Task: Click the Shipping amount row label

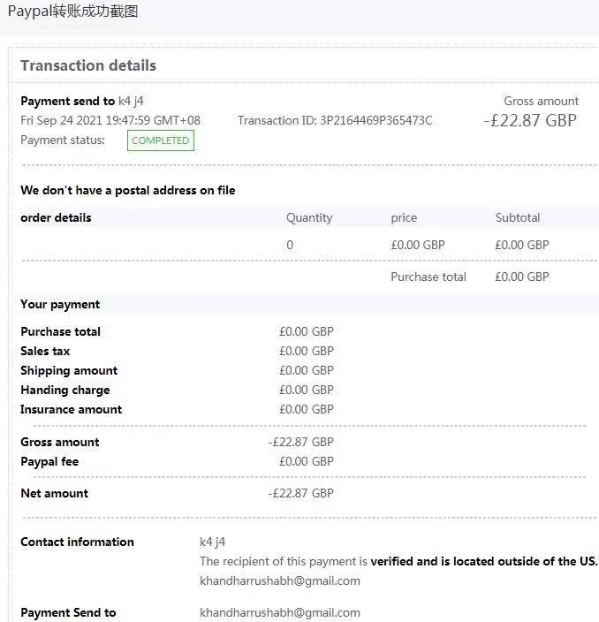Action: pos(69,370)
